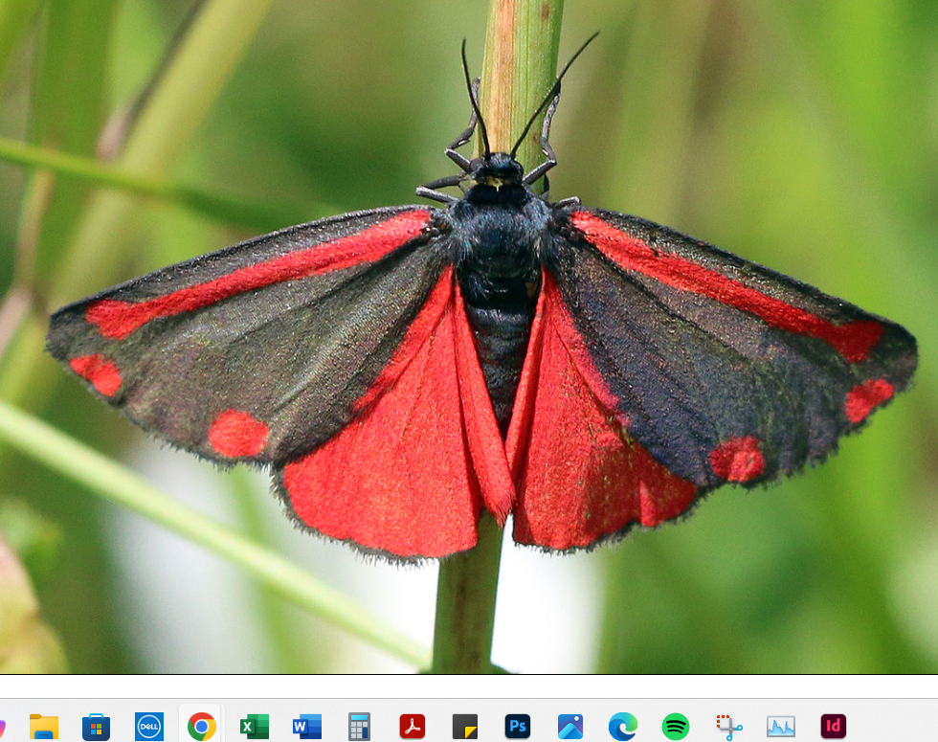Open the Dell app icon
The height and width of the screenshot is (742, 938).
click(x=149, y=727)
